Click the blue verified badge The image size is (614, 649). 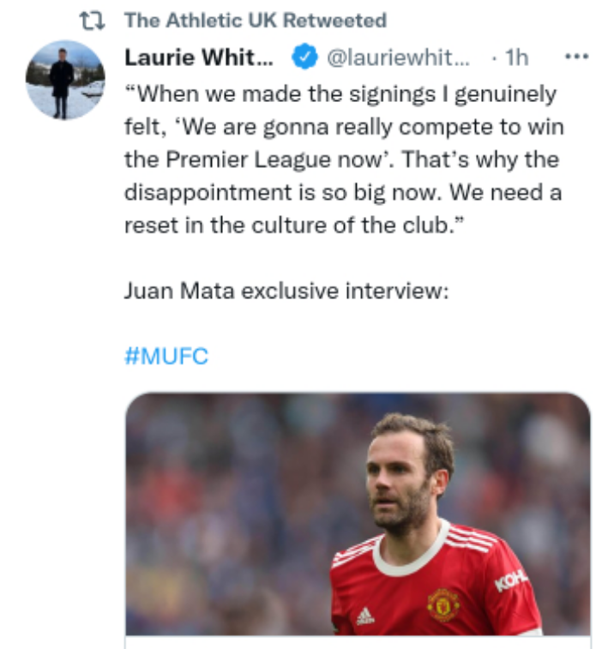pyautogui.click(x=304, y=57)
